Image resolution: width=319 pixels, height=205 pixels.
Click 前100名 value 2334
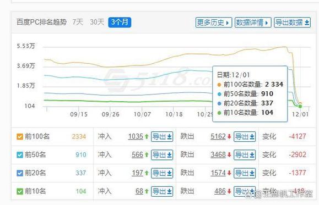[x=79, y=137]
